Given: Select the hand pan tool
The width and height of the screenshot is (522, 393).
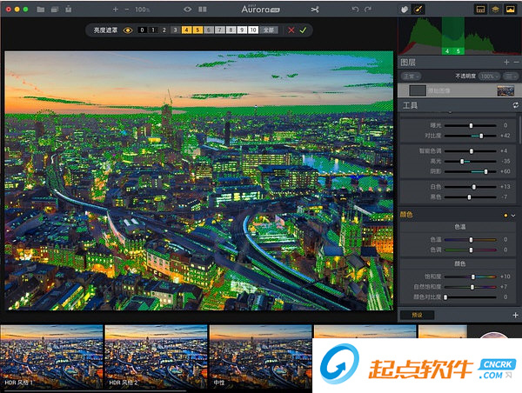Looking at the screenshot, I should [405, 10].
